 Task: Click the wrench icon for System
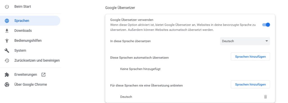7,51
